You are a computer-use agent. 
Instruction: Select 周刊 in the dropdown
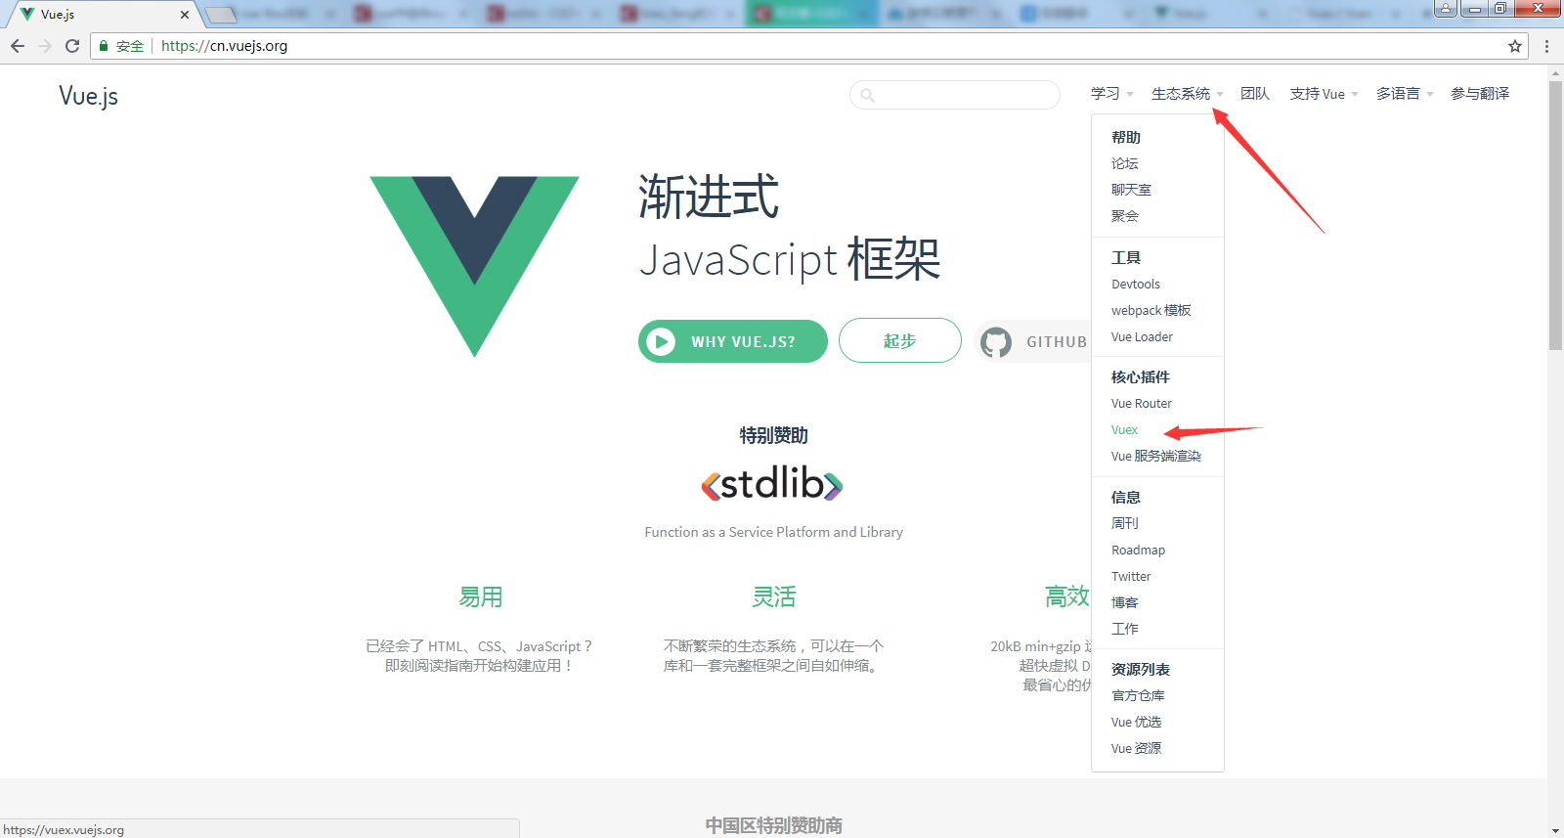pyautogui.click(x=1125, y=524)
